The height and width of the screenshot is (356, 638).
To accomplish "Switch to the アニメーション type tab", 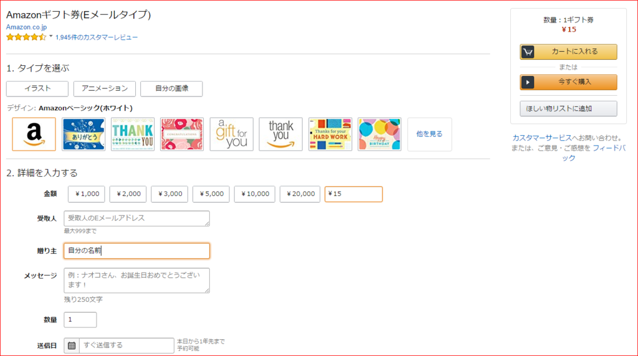I will [105, 88].
